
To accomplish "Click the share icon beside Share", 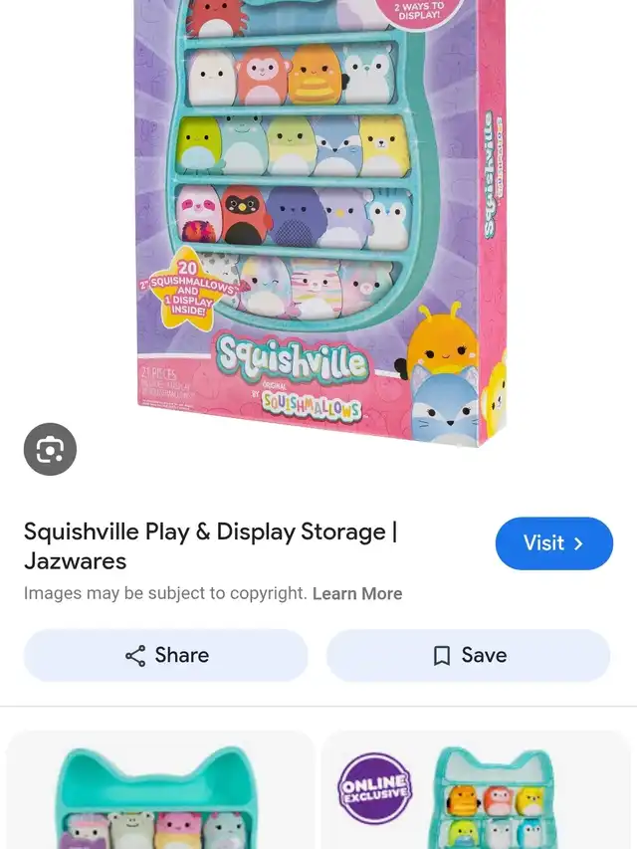I will click(135, 655).
